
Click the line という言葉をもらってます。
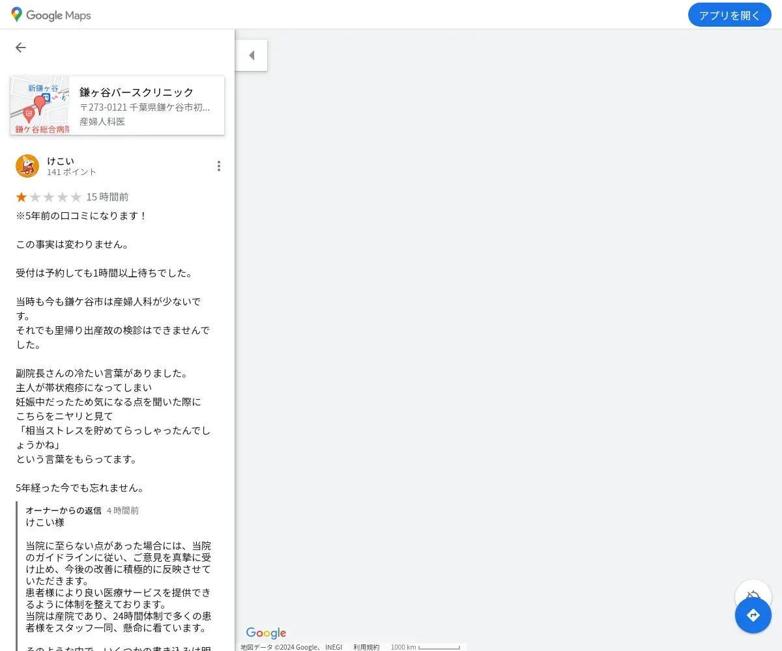click(x=76, y=460)
